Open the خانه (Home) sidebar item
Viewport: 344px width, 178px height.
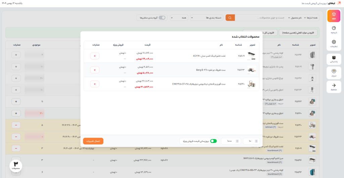pos(334,16)
